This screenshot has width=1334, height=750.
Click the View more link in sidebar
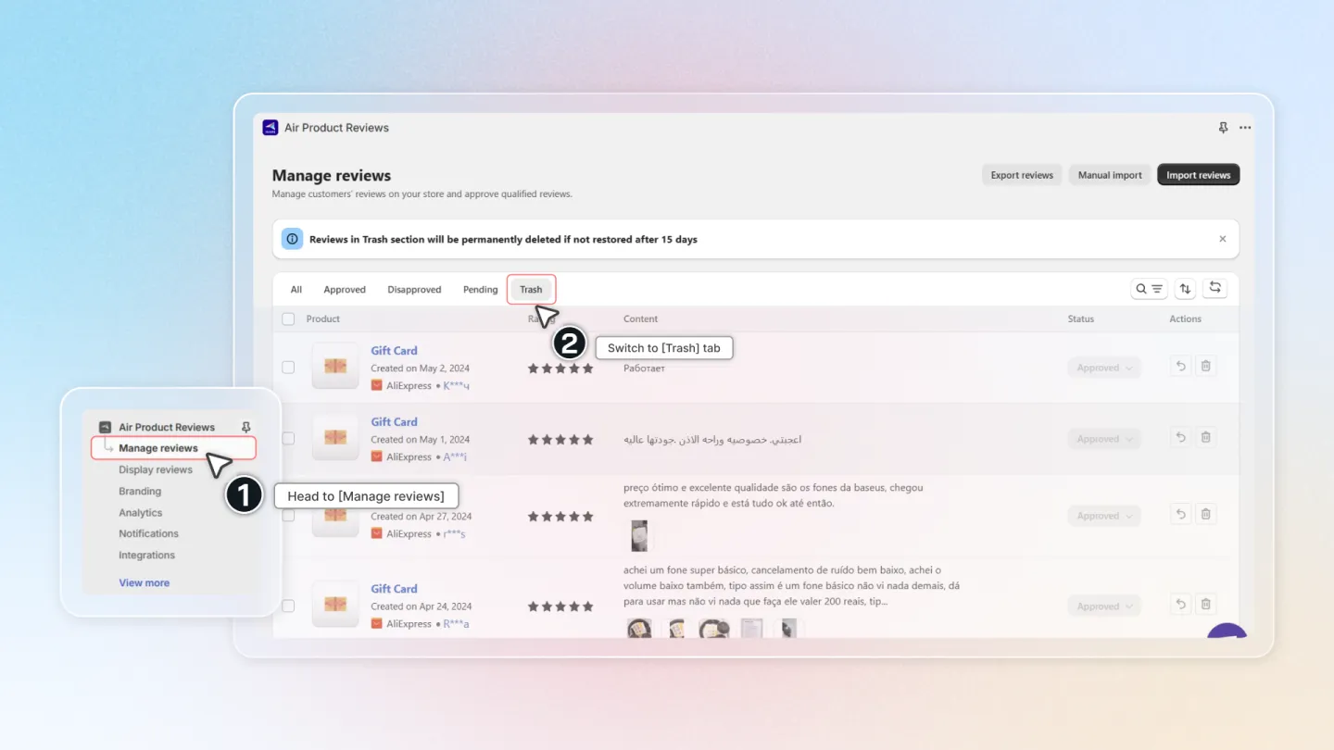[145, 583]
